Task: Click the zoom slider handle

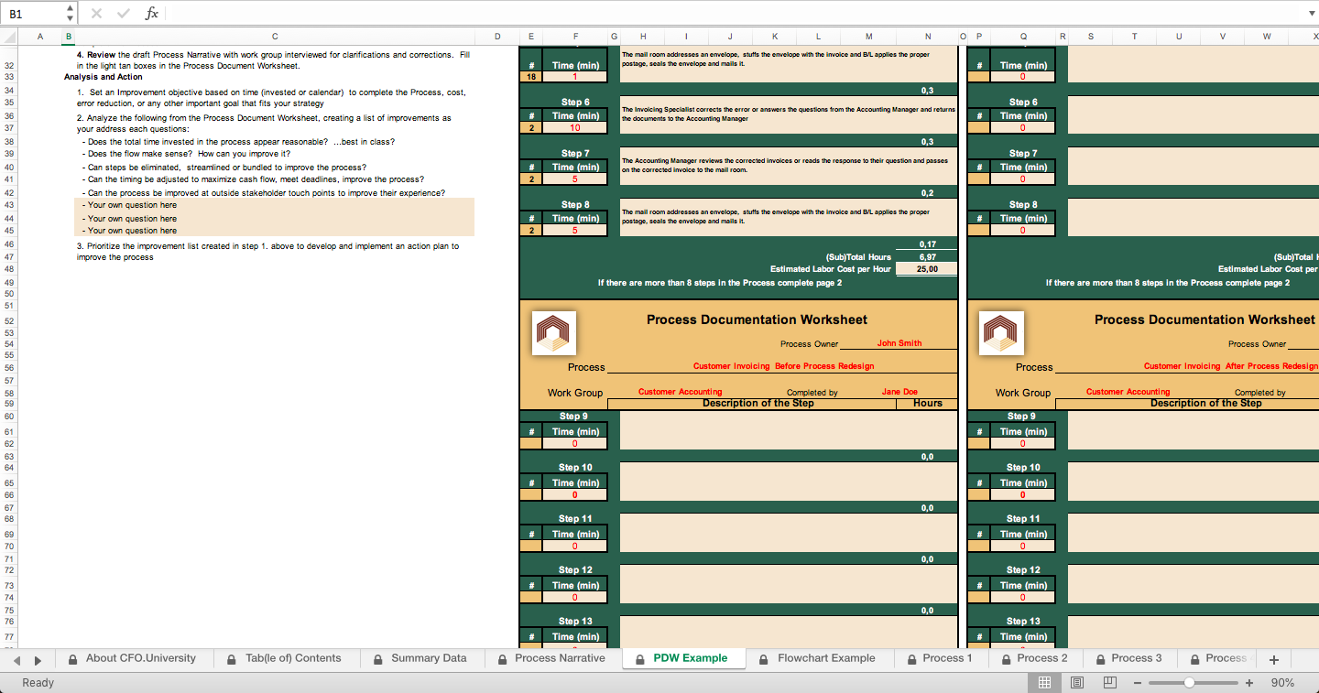Action: 1189,683
